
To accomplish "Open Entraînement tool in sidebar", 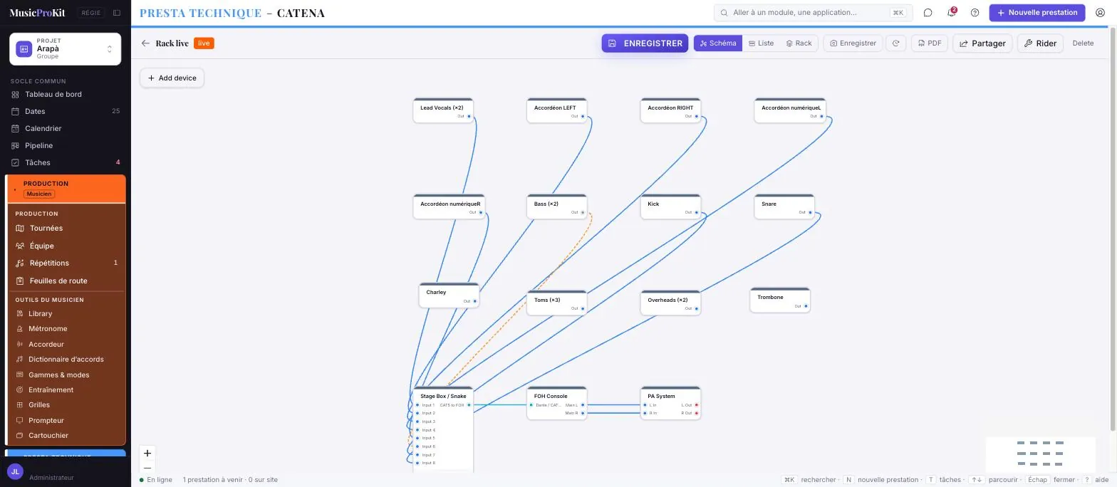I will (x=66, y=390).
